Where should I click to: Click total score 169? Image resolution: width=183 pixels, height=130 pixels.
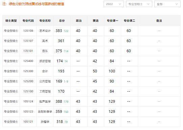[59, 81]
